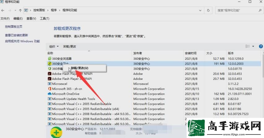Click the Microexcel publisher cell
Screen dimensions: 264x138
click(x=141, y=84)
